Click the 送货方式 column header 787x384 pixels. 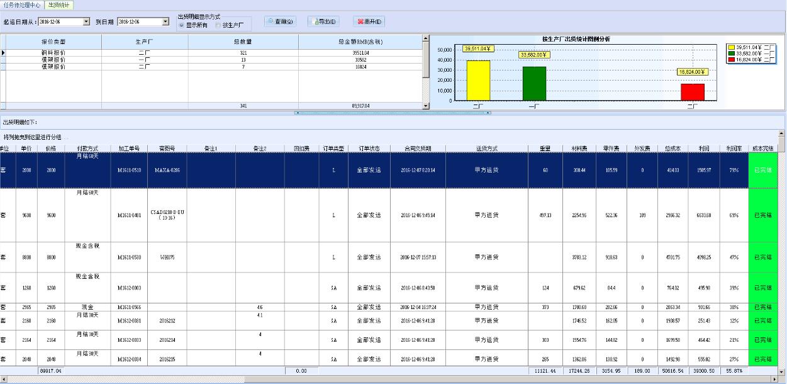pyautogui.click(x=486, y=149)
